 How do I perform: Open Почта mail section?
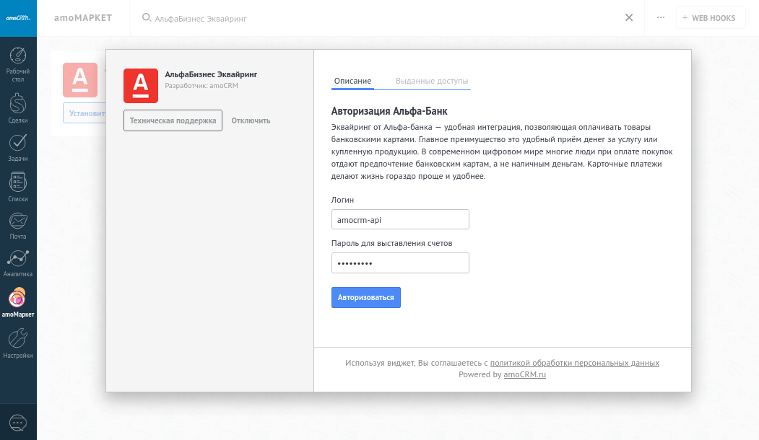pos(18,225)
